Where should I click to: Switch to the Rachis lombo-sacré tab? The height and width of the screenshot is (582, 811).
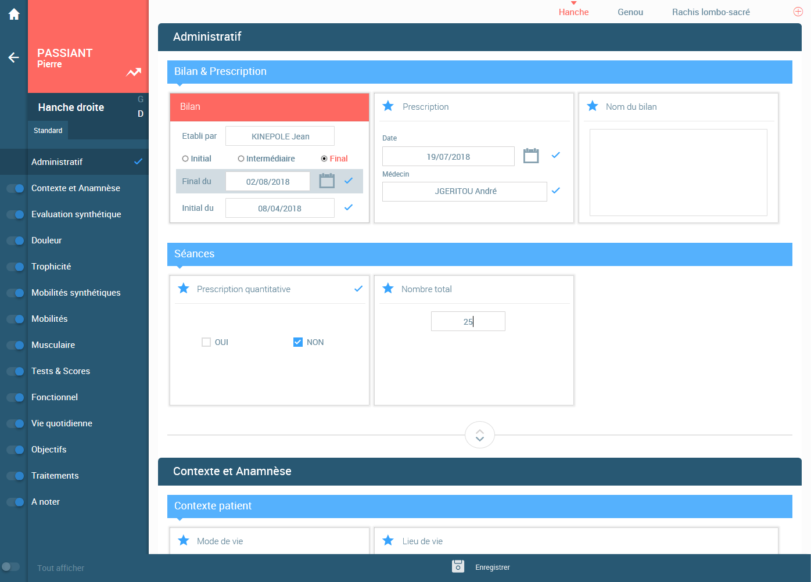click(711, 12)
